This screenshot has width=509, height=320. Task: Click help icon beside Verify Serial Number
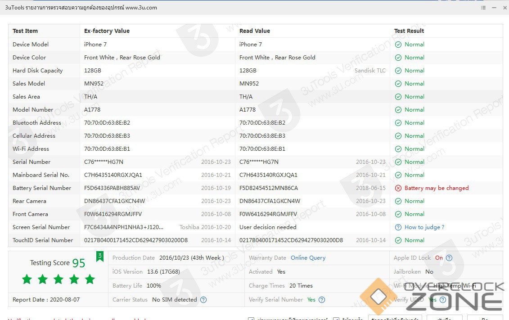[x=322, y=300]
